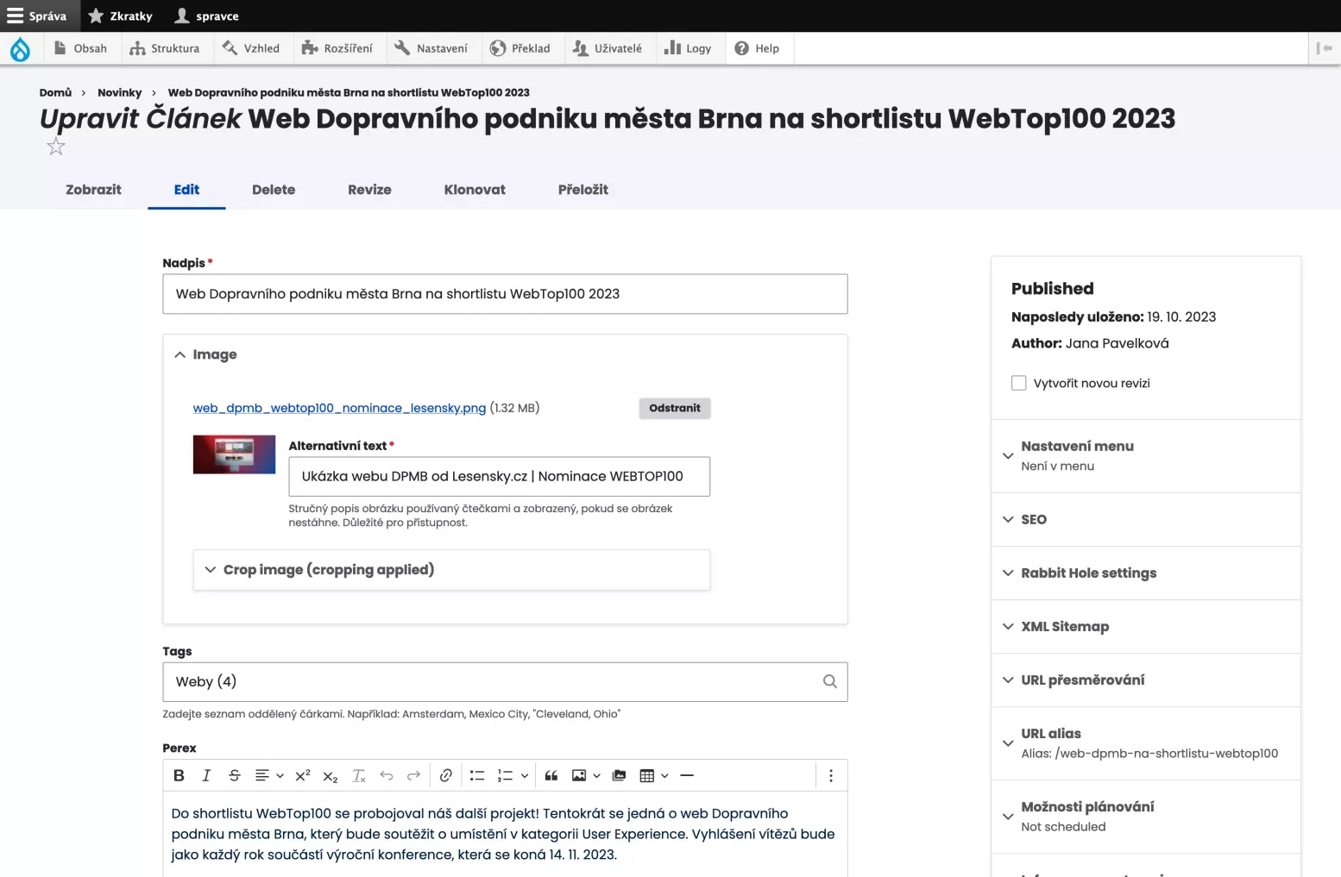The width and height of the screenshot is (1341, 877).
Task: Toggle toolbar orientation icon at right
Action: coord(1325,48)
